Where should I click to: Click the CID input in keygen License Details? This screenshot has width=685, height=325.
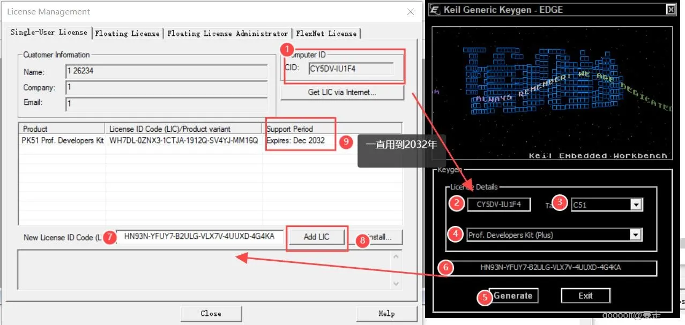(x=498, y=204)
